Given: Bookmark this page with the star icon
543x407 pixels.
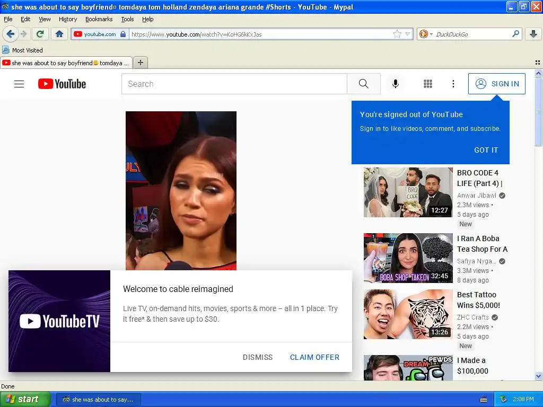Looking at the screenshot, I should pos(397,34).
